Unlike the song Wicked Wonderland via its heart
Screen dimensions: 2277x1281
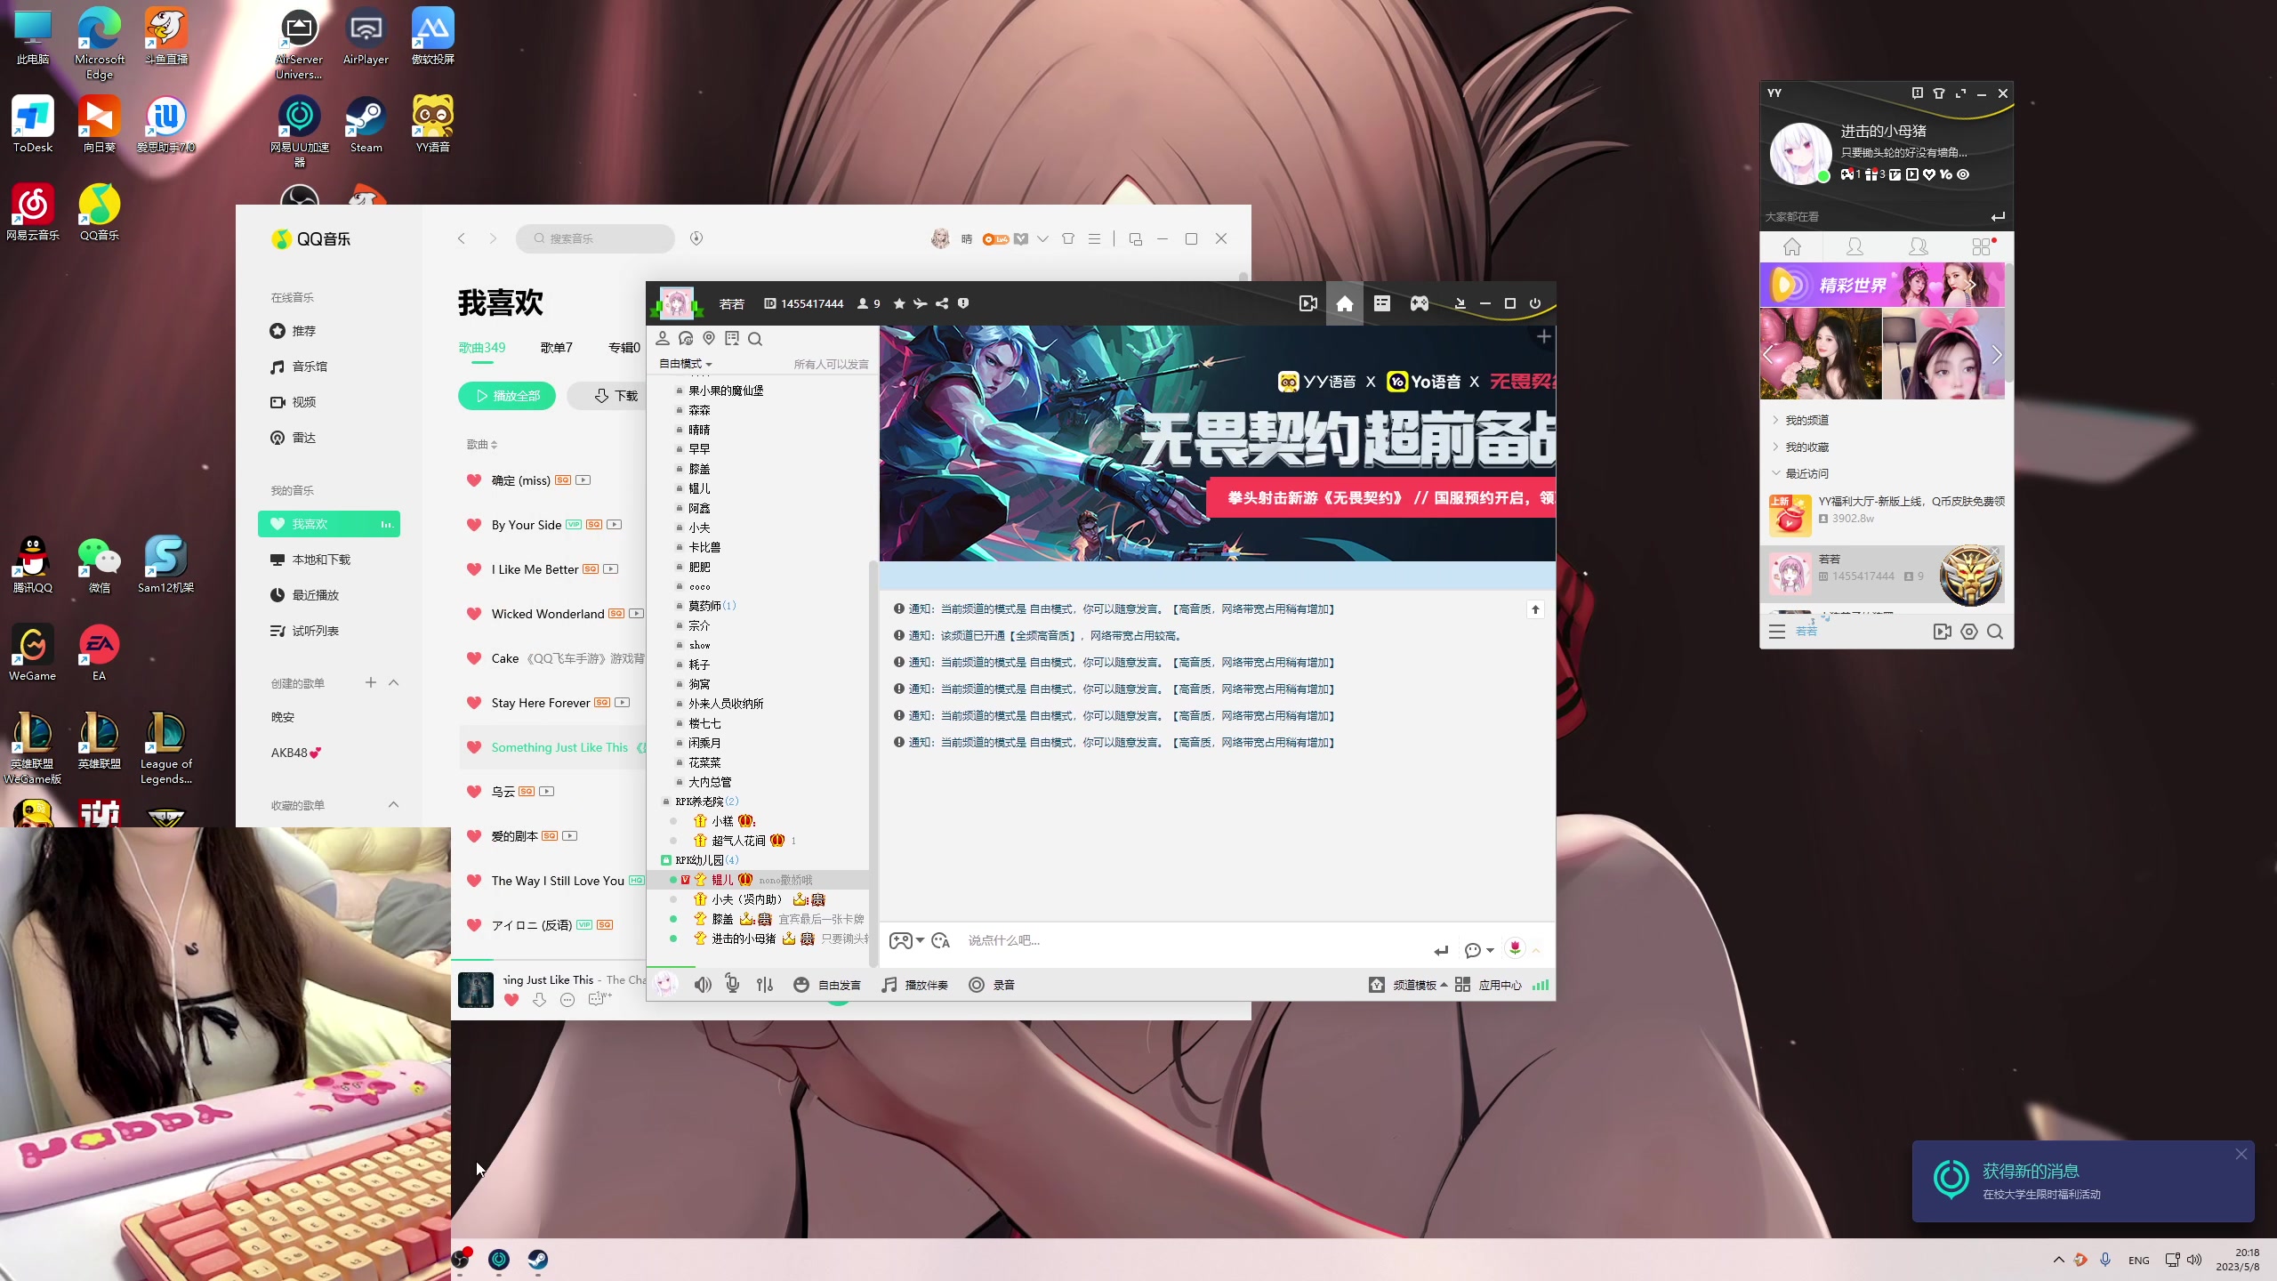474,614
